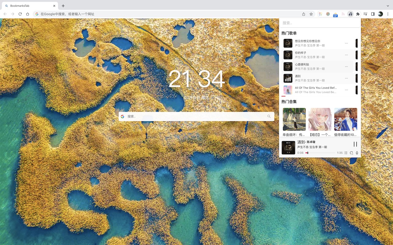This screenshot has width=393, height=245.
Task: Open a new browser tab
Action: pyautogui.click(x=63, y=6)
